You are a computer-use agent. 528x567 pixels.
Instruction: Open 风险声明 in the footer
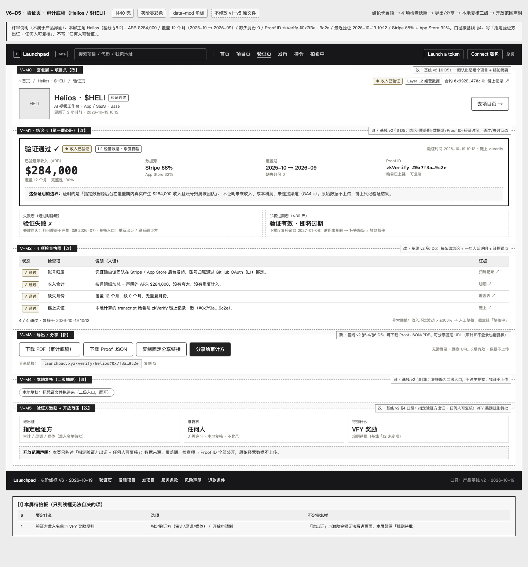[x=193, y=481]
